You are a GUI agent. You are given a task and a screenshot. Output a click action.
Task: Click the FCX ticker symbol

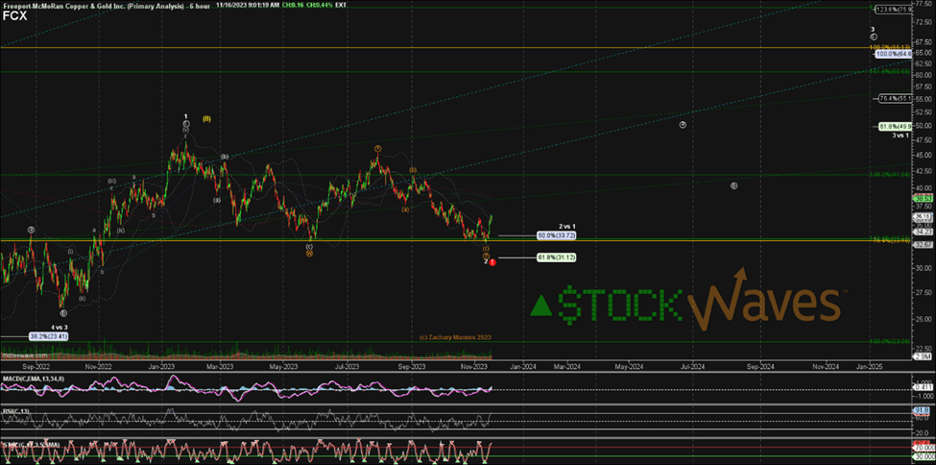click(x=13, y=15)
